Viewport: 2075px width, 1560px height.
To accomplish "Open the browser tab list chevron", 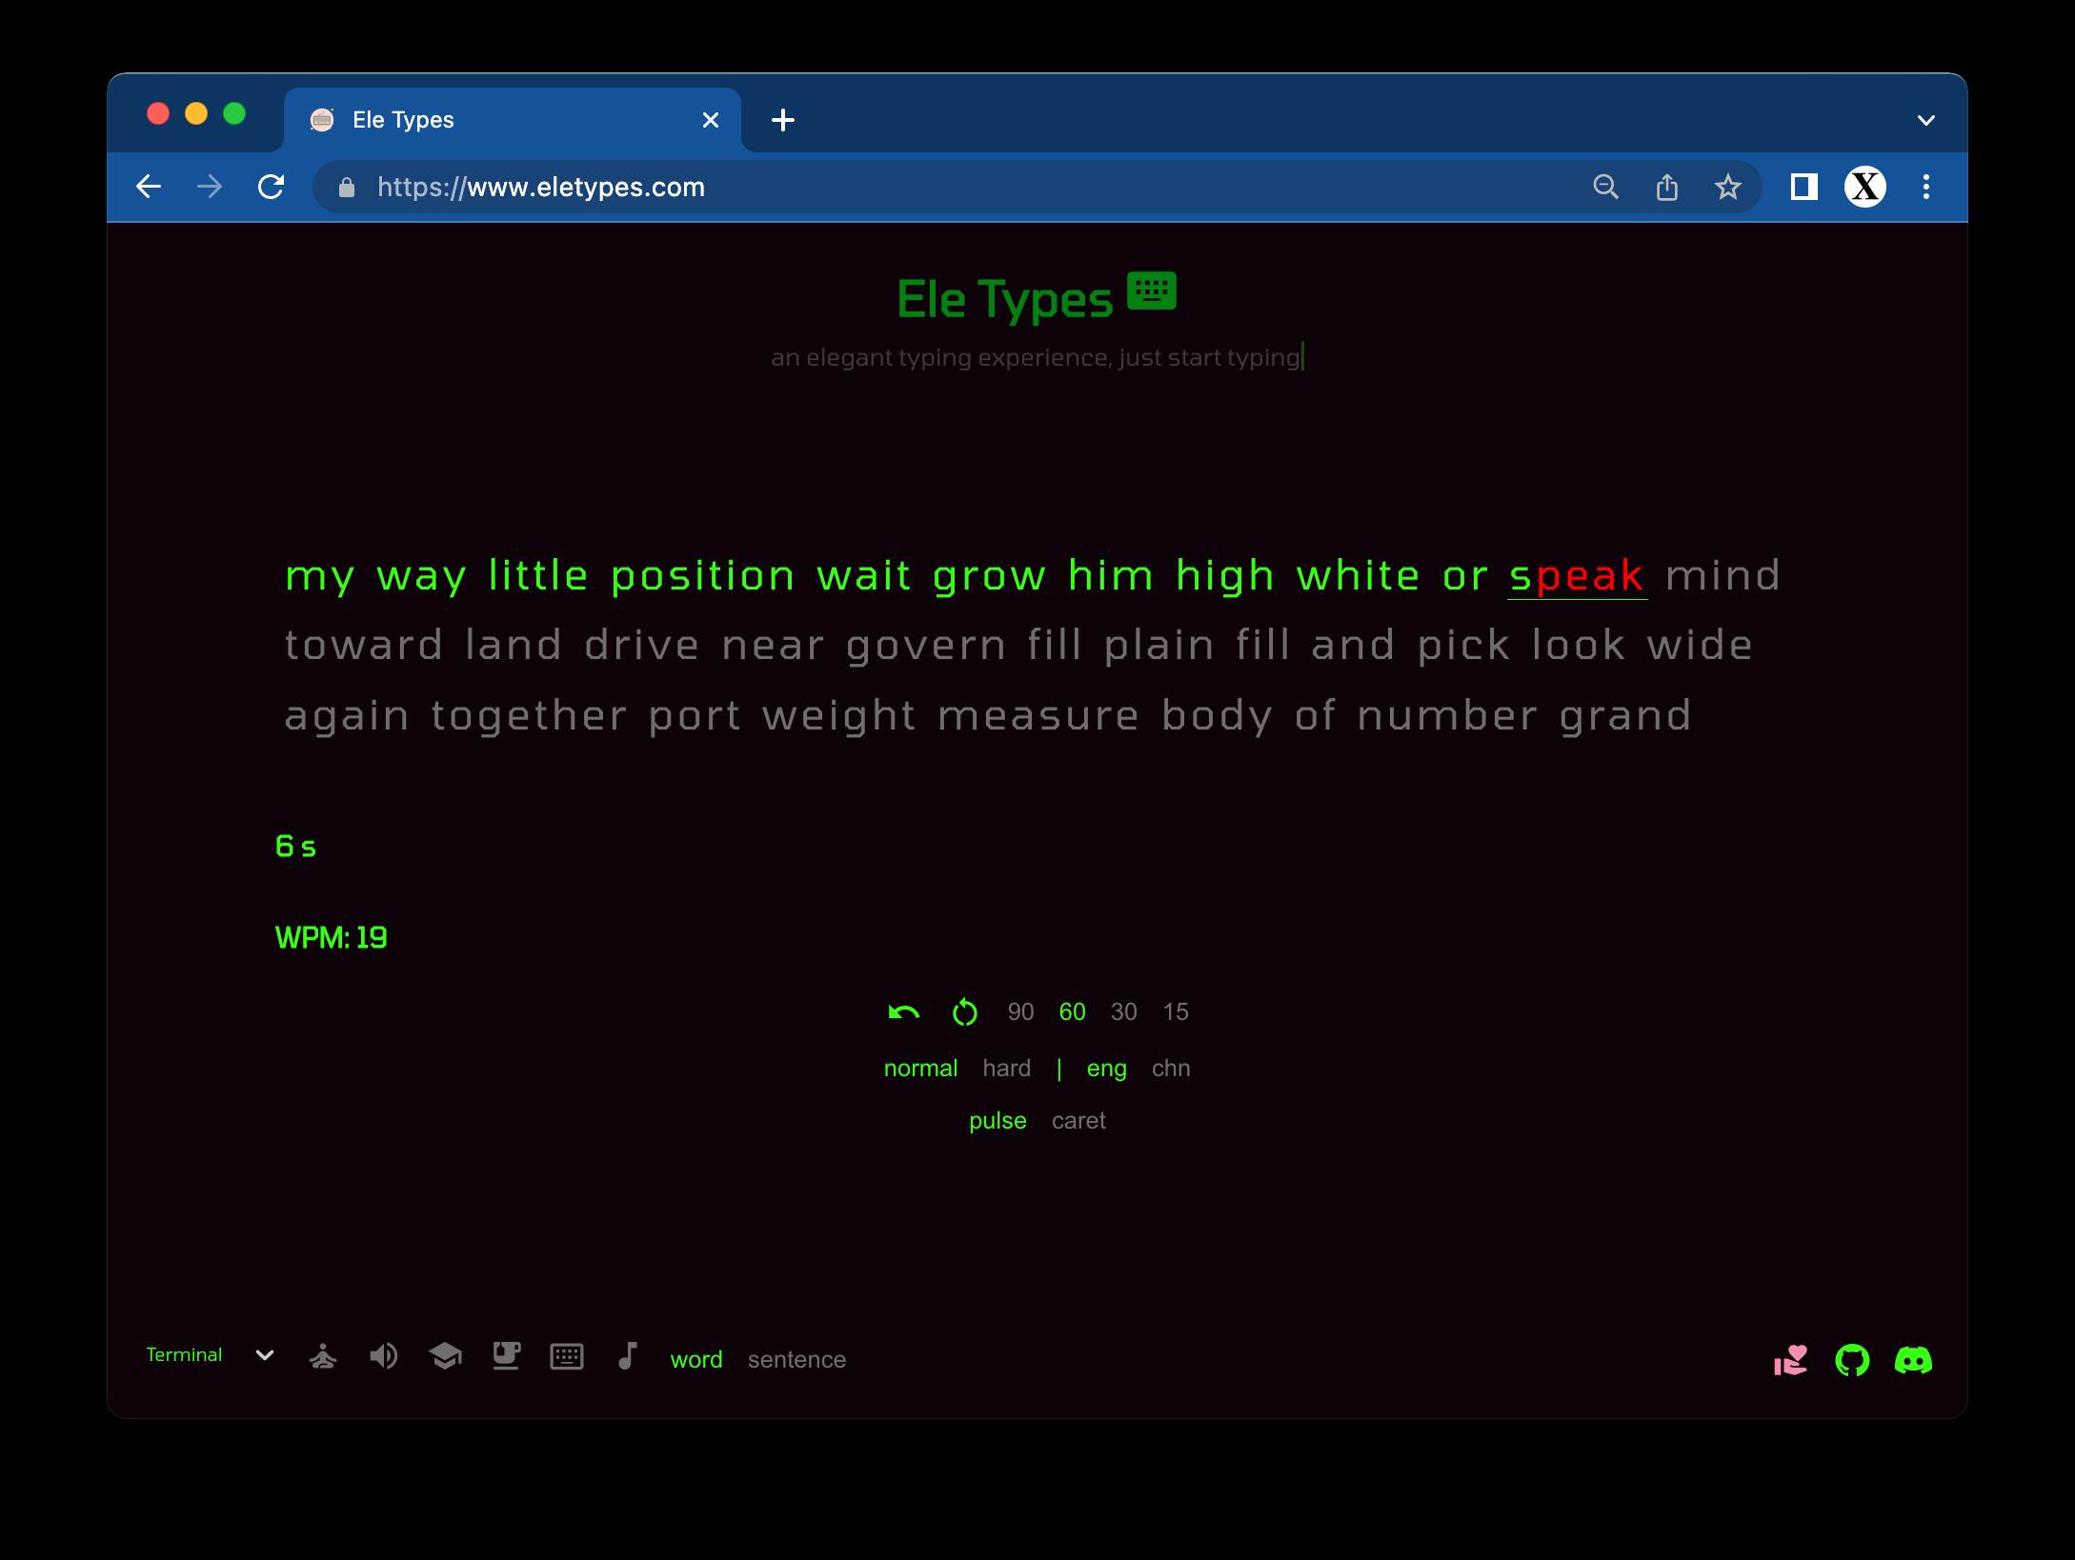I will coord(1925,120).
